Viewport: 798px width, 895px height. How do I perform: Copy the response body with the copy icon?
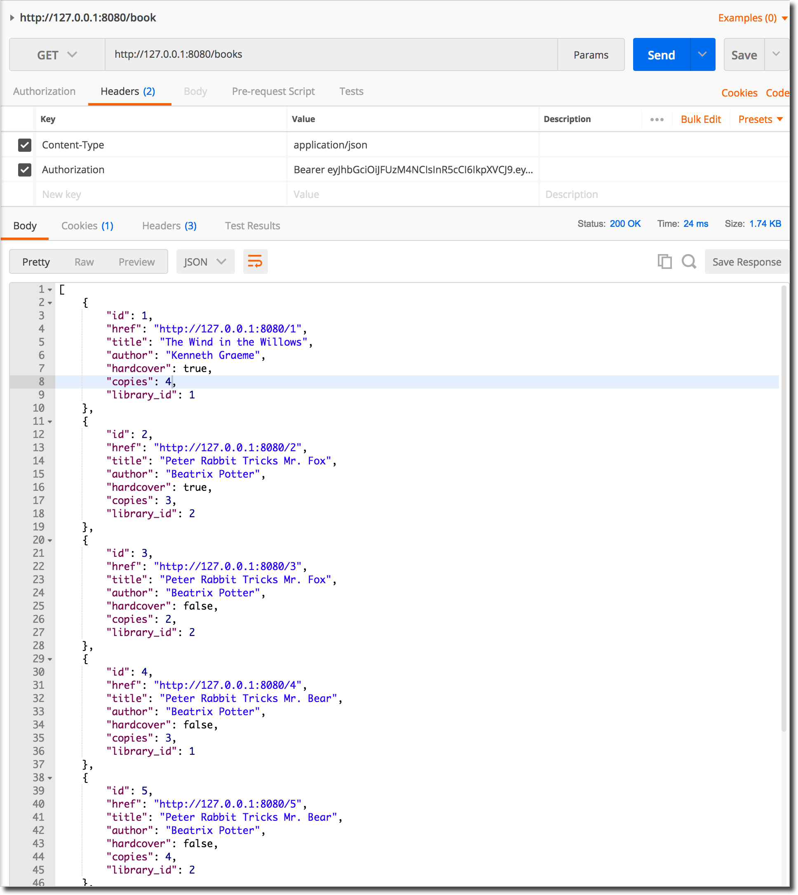(664, 261)
